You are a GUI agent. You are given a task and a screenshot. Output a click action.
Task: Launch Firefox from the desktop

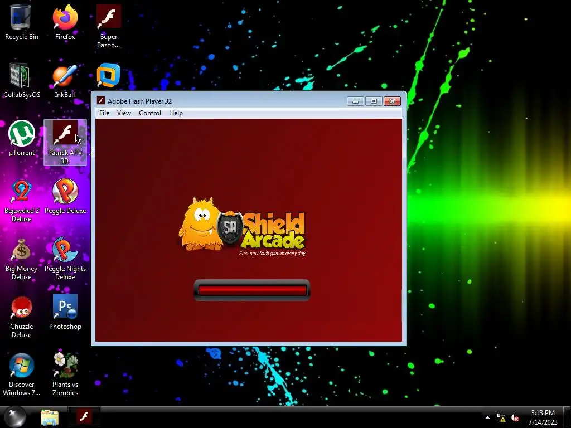click(65, 22)
